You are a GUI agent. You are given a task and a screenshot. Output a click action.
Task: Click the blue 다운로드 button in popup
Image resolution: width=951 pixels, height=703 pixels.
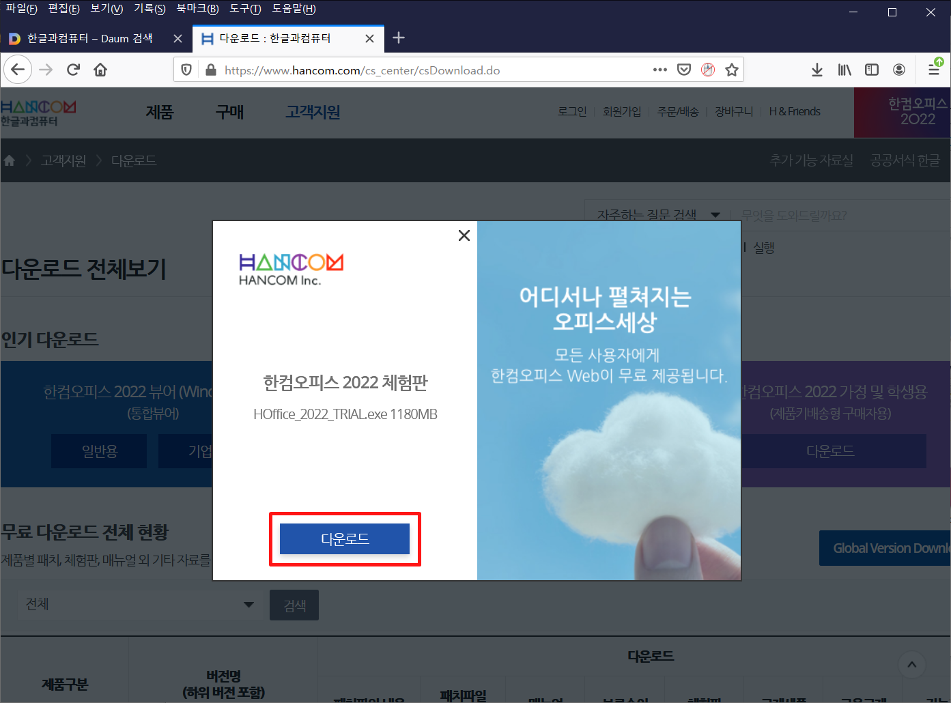tap(345, 539)
